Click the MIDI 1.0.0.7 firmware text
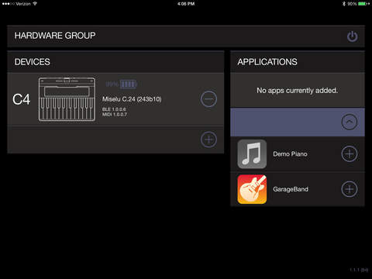 tap(115, 115)
